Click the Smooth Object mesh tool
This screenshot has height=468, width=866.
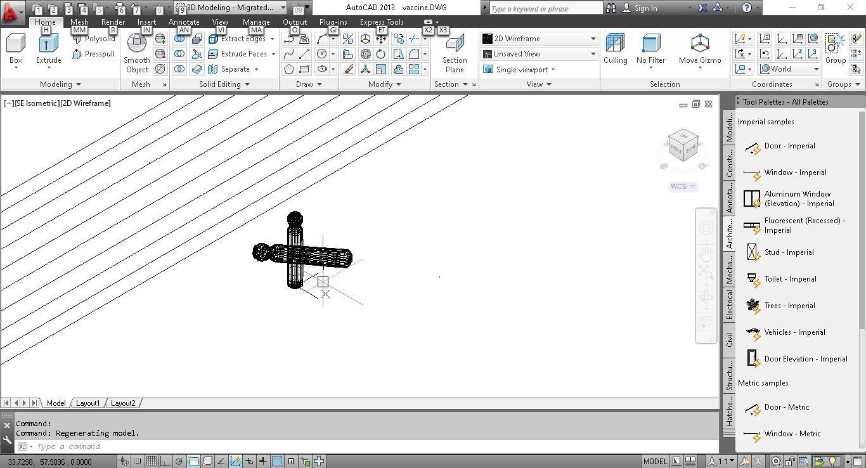(136, 53)
